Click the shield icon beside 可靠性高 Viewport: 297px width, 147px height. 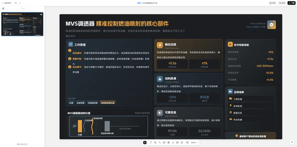pyautogui.click(x=160, y=113)
